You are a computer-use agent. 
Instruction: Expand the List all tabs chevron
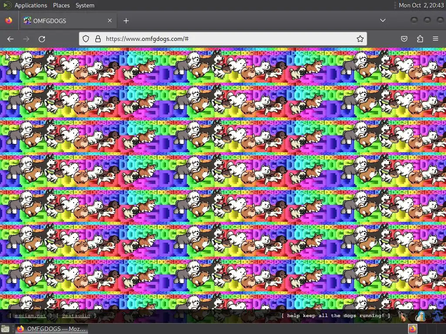[x=383, y=20]
